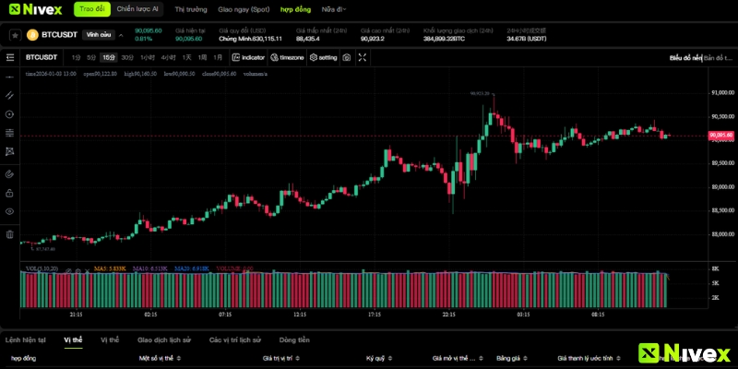Go to the "Thị trường" page
The height and width of the screenshot is (369, 738).
[191, 9]
